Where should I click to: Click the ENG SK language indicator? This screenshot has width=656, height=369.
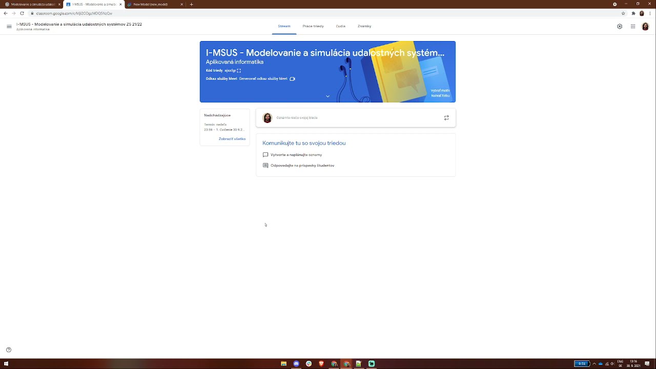[620, 364]
